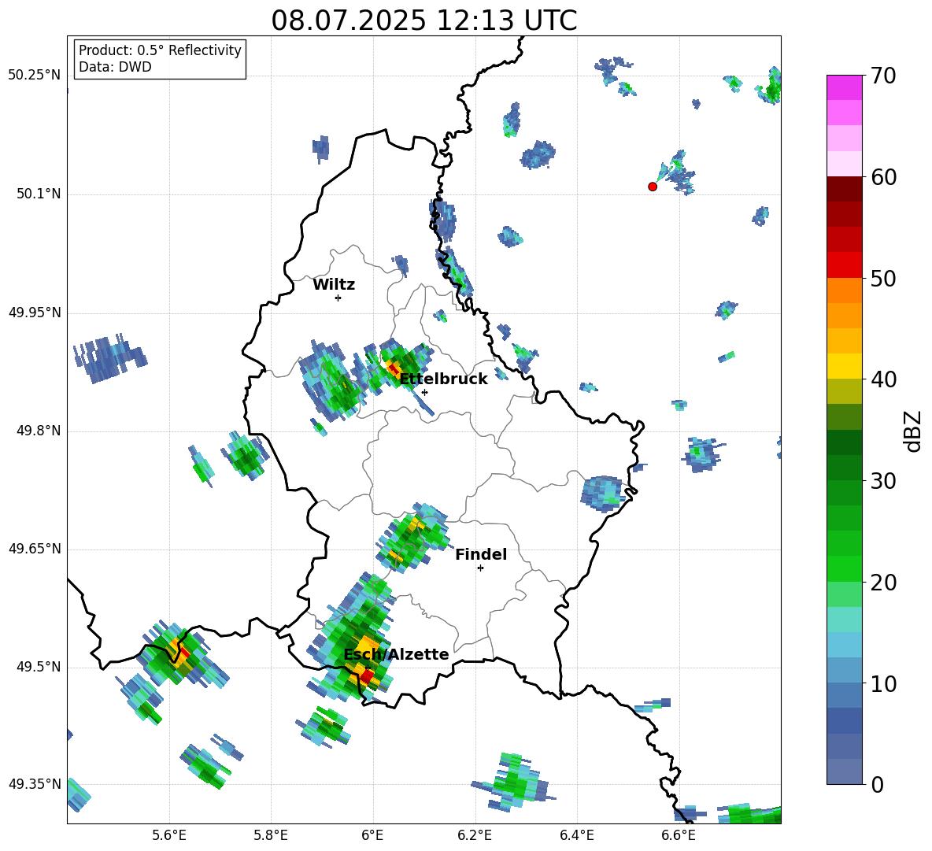Click the orange 50 dBZ color band
Viewport: 932px width, 851px height.
[844, 290]
